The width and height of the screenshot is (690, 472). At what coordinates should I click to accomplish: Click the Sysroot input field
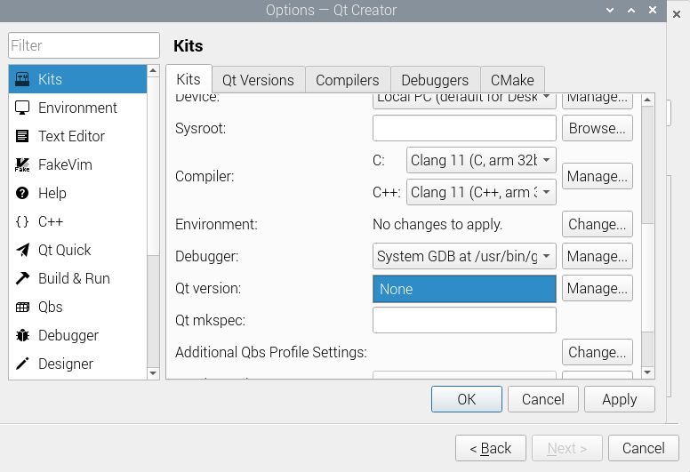click(464, 128)
